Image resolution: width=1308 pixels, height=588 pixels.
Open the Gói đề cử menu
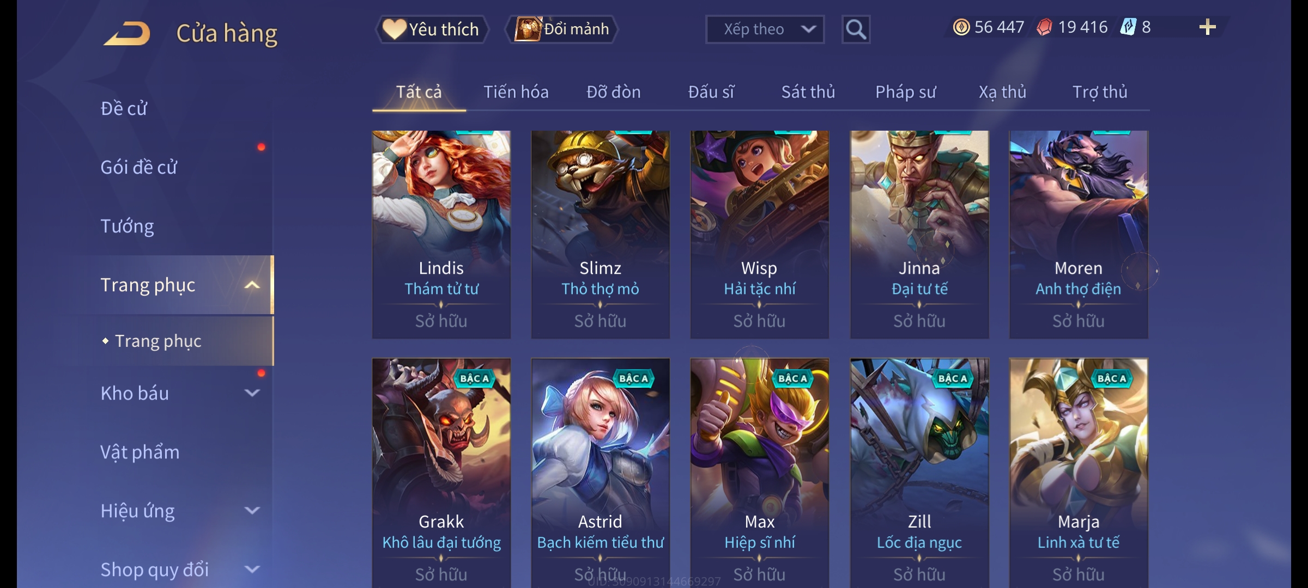(138, 167)
